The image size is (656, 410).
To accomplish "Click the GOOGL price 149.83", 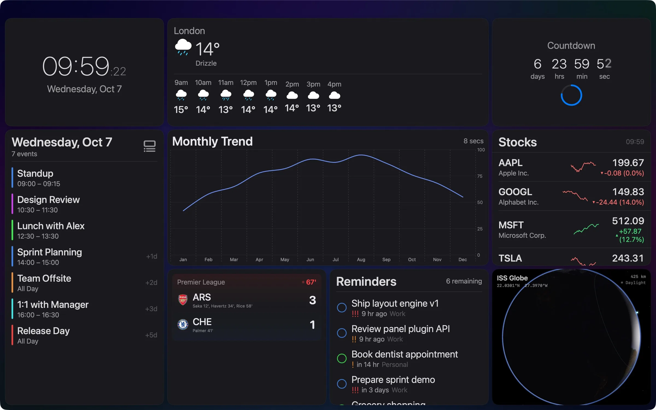I will coord(628,192).
